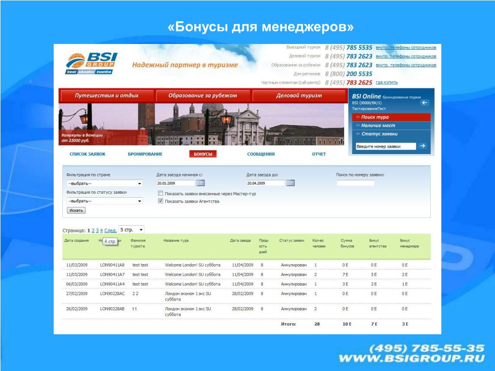Click Сумма бонусов column header
This screenshot has width=495, height=371.
tap(347, 243)
